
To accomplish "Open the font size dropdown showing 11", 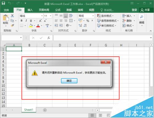I will [x=51, y=16].
